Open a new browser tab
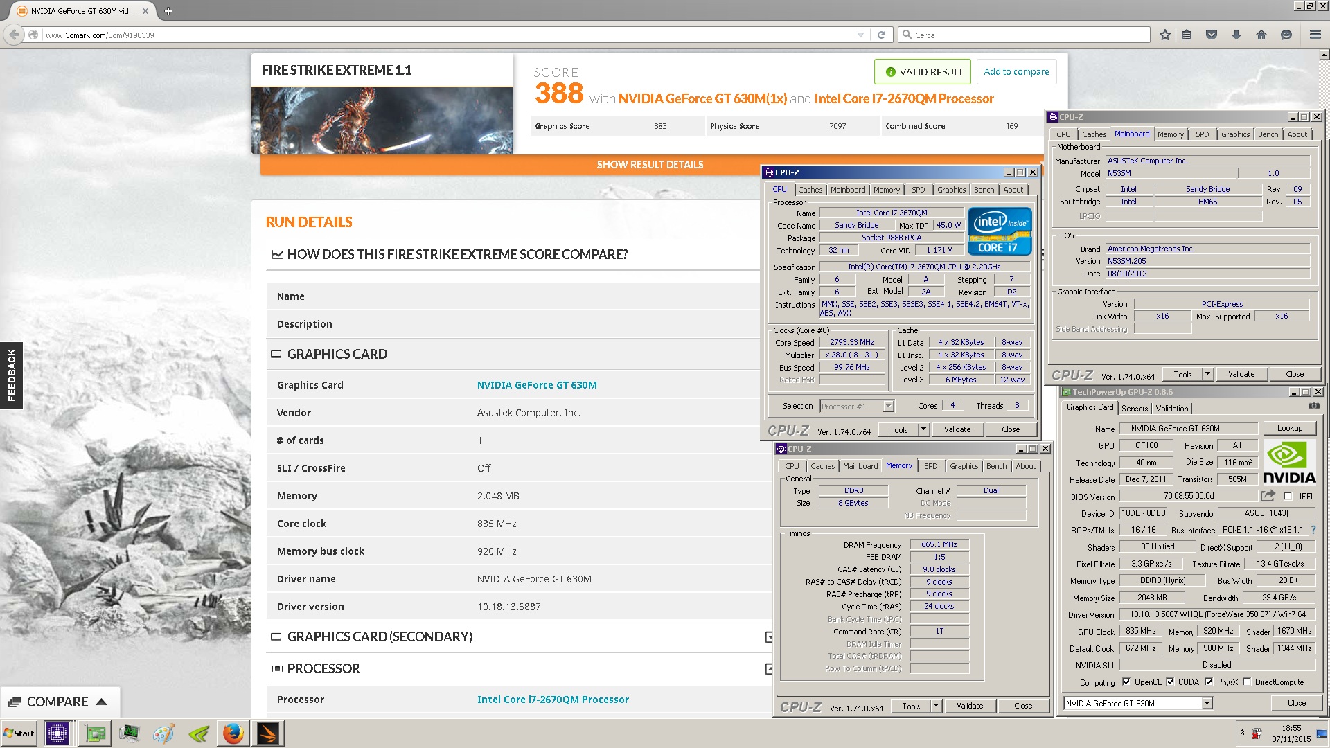This screenshot has width=1330, height=748. click(168, 11)
